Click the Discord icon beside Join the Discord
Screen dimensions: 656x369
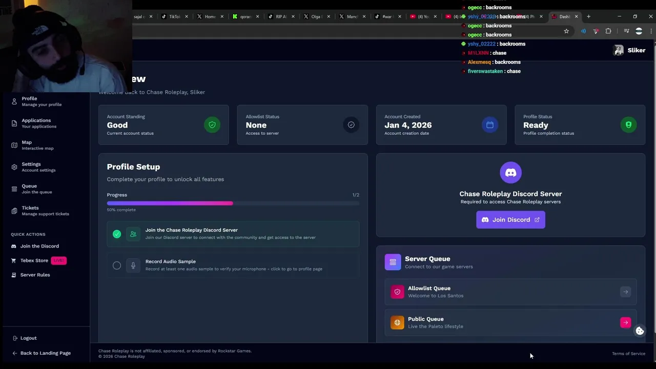[14, 246]
